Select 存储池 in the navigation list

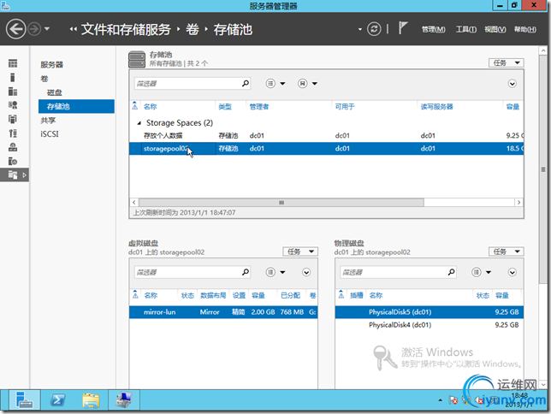click(x=76, y=106)
